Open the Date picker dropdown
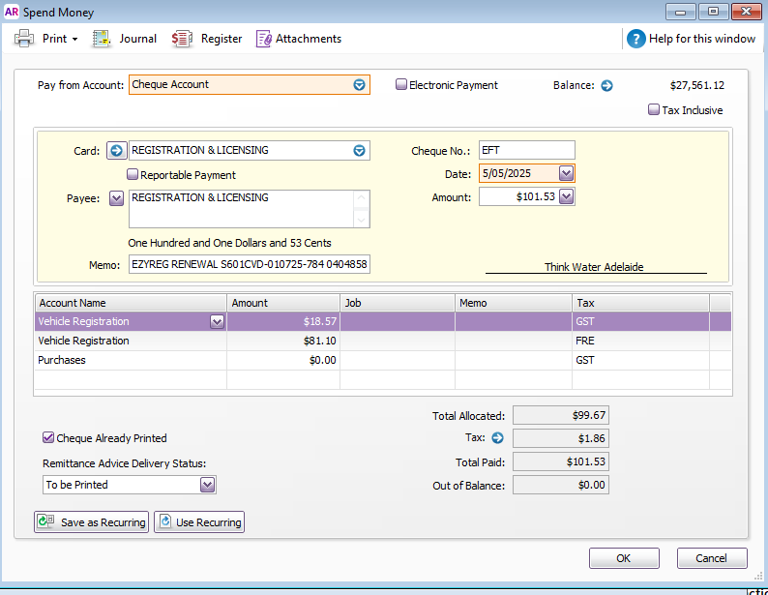 tap(567, 173)
